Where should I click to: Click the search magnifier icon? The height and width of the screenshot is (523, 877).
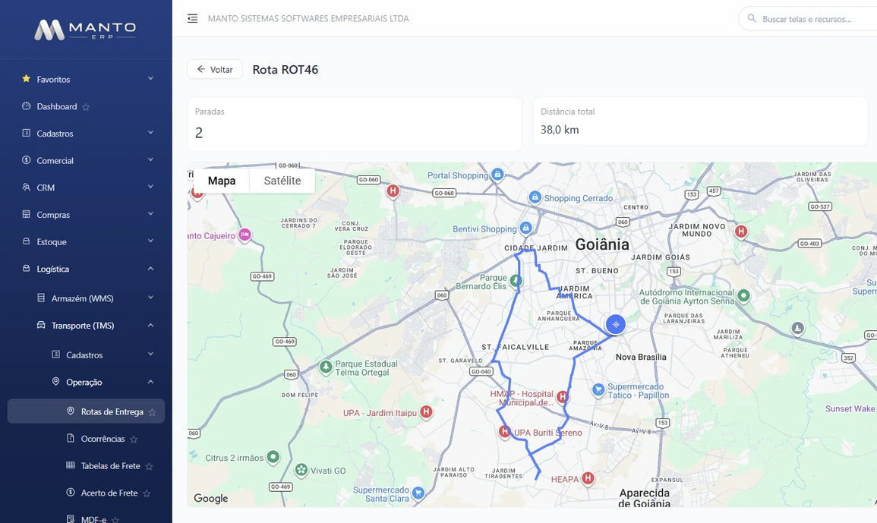(752, 18)
